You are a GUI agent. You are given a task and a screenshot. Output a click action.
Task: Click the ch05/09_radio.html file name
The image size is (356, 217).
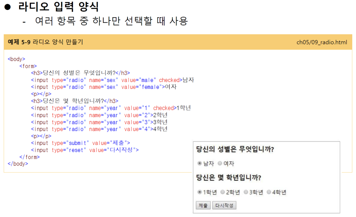[x=322, y=42]
